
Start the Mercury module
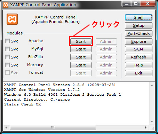pyautogui.click(x=81, y=65)
